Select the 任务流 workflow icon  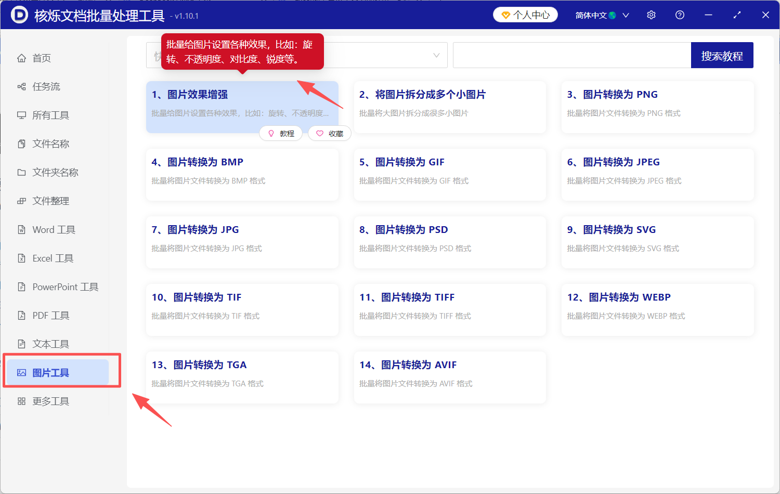pyautogui.click(x=22, y=86)
